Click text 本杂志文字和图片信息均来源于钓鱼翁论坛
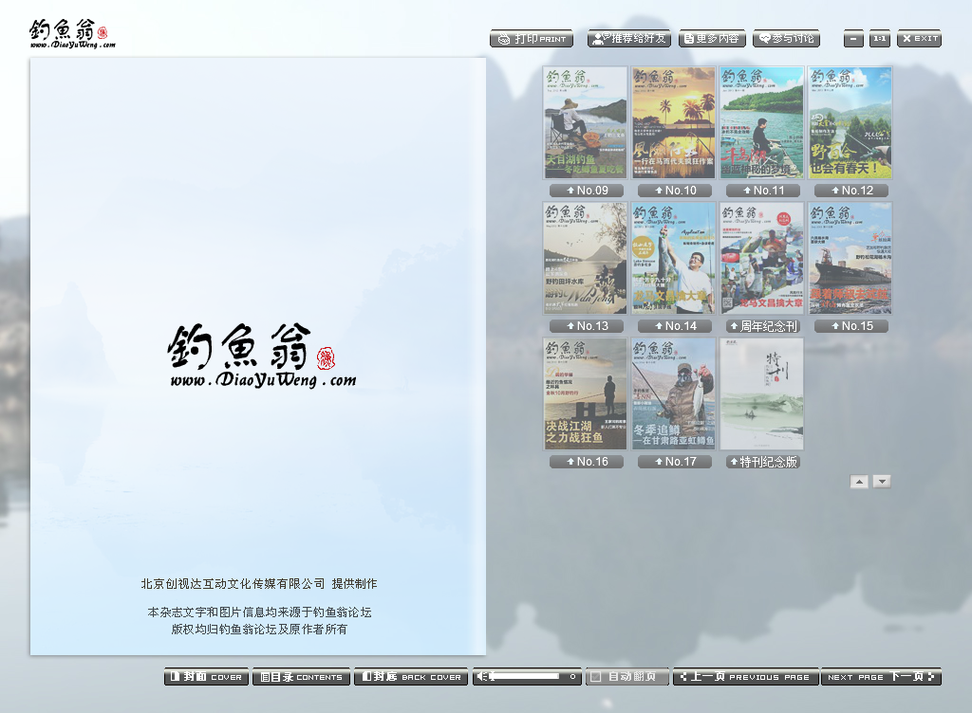Image resolution: width=972 pixels, height=713 pixels. pos(259,612)
